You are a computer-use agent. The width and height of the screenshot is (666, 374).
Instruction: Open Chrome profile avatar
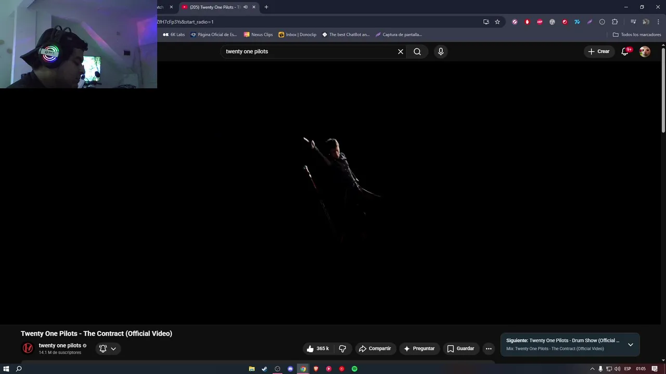[646, 22]
